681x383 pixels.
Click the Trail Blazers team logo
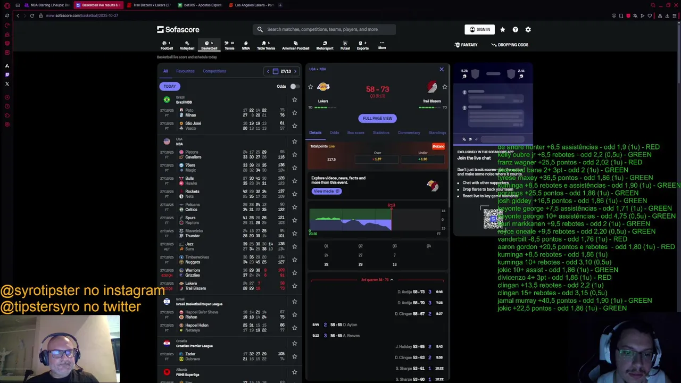pos(432,87)
